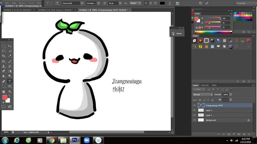
Task: Select the Rectangle shape tool
Action: (10, 86)
